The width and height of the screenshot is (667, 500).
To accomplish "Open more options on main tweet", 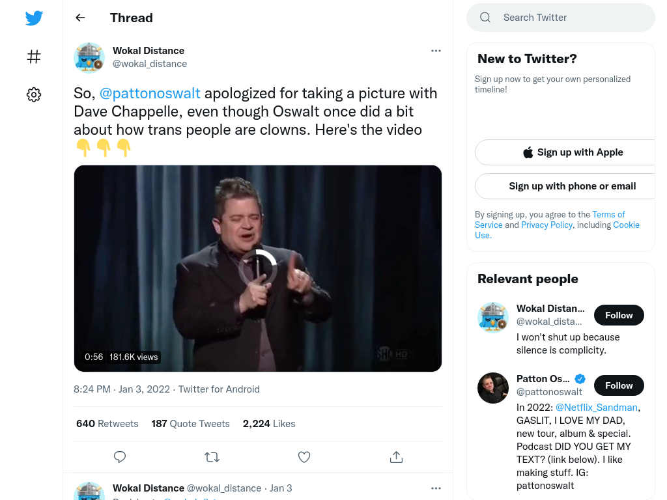I will point(436,51).
